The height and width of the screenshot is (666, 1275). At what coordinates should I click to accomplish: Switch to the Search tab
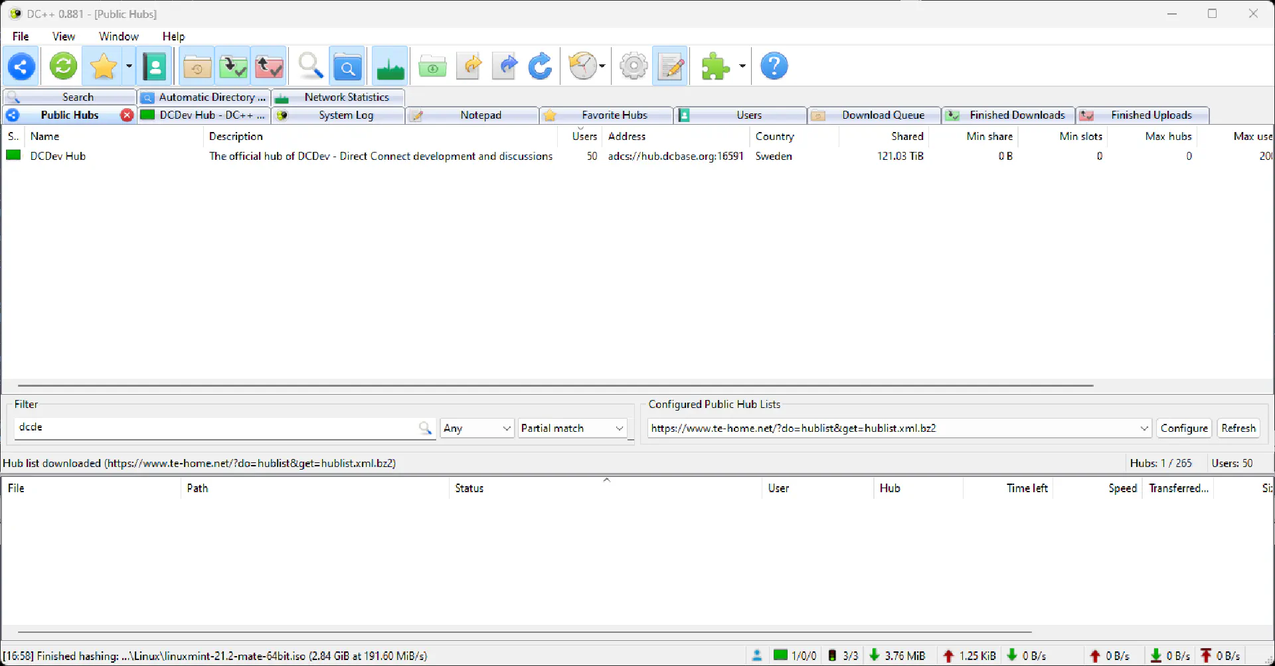70,97
